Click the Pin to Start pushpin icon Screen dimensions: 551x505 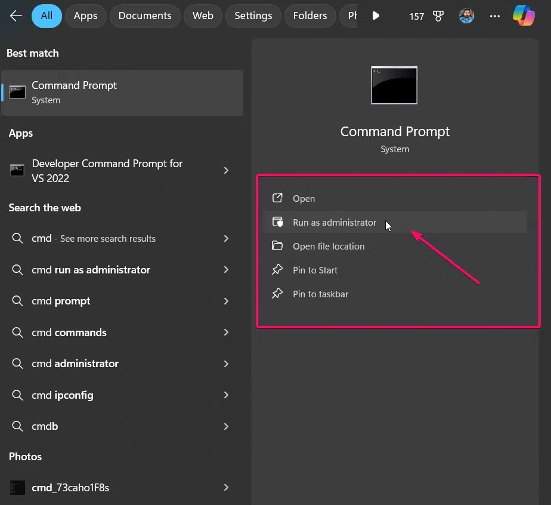point(277,269)
